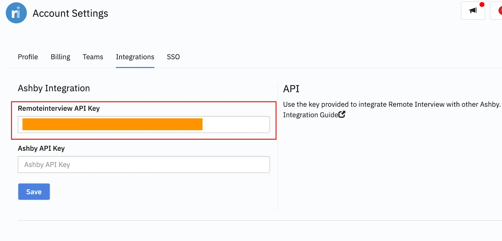Open the Integration Guide external link icon
Screen dimensions: 502x241
pos(342,114)
